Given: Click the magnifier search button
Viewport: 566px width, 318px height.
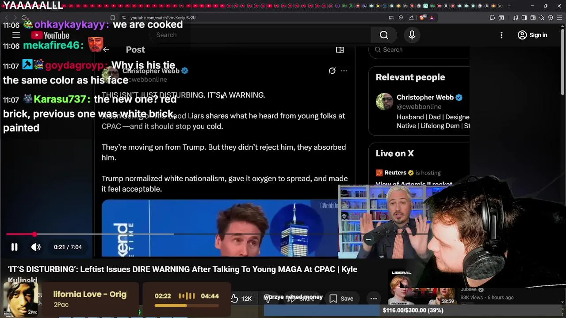Looking at the screenshot, I should [x=384, y=35].
